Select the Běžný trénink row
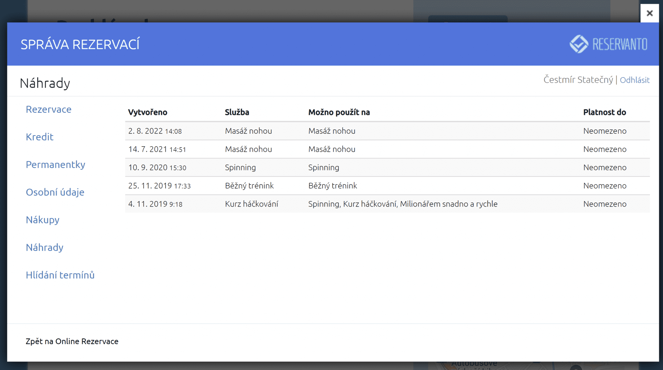This screenshot has width=663, height=370. click(387, 186)
